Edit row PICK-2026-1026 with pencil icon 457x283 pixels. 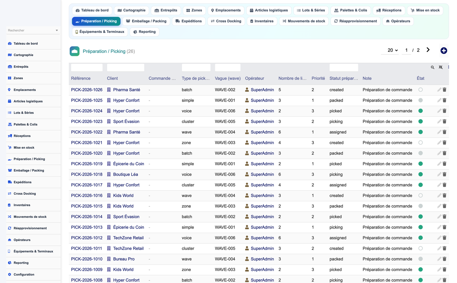(x=439, y=90)
